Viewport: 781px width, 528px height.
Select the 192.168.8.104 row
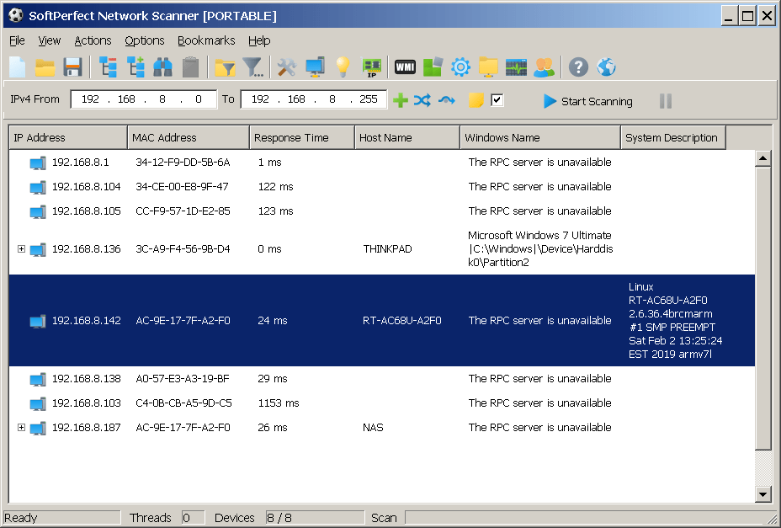click(381, 186)
